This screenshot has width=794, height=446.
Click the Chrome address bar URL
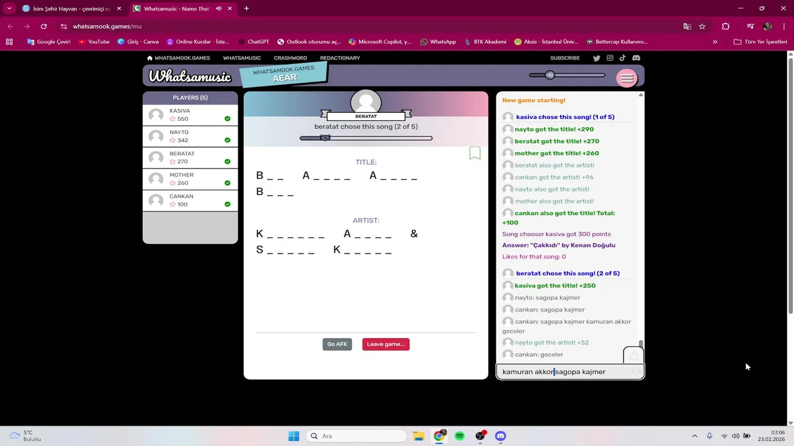click(107, 27)
